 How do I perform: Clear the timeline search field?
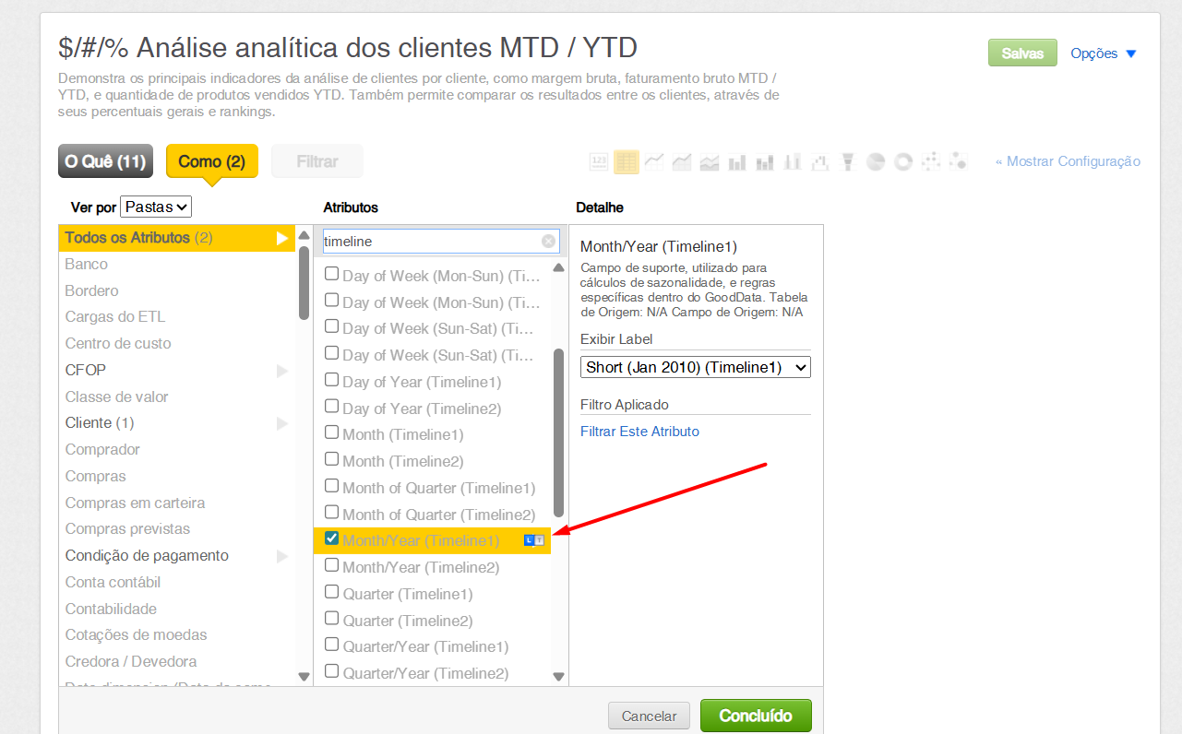click(x=548, y=242)
